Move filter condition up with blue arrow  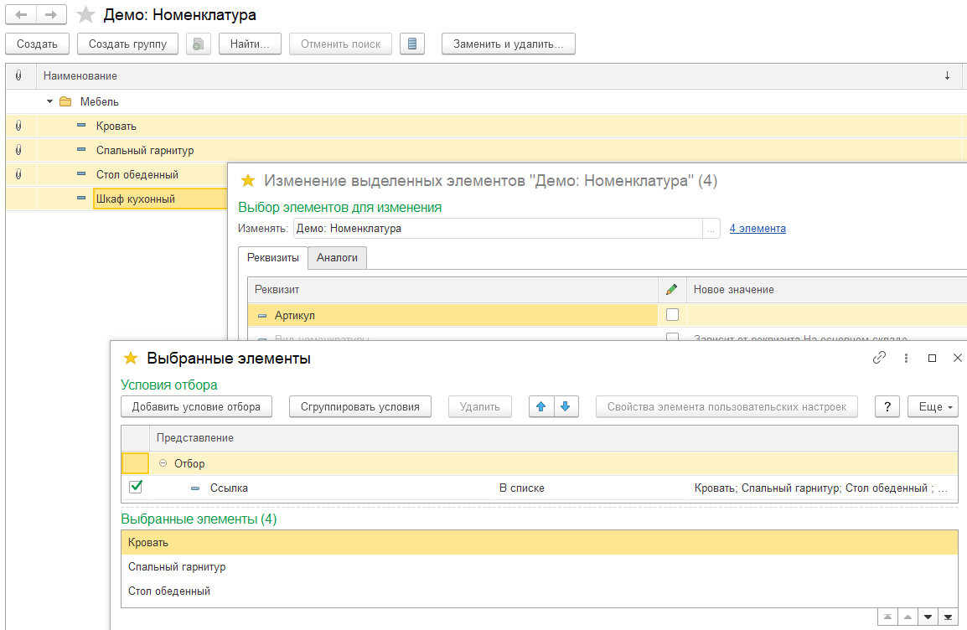pos(540,407)
